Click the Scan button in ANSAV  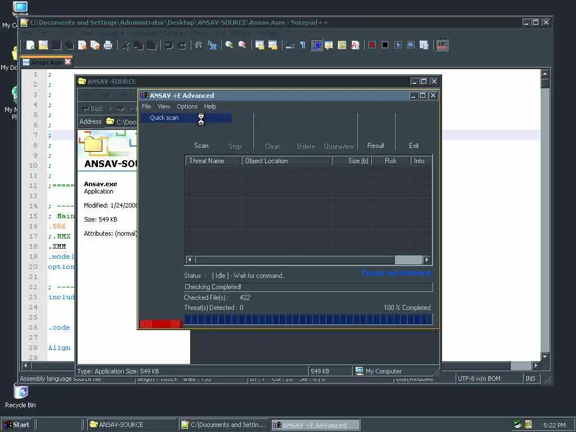[x=201, y=146]
